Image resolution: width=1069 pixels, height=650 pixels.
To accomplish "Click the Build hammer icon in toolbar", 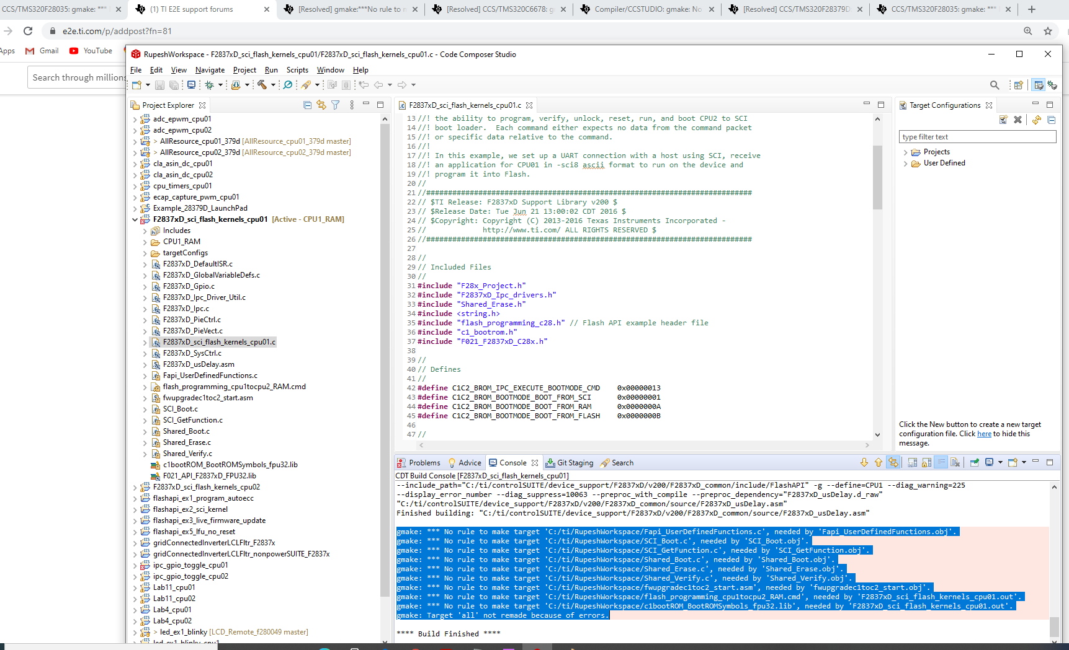I will click(x=262, y=85).
